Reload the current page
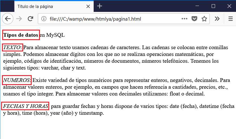Screen dimensions: 236x139 (30, 19)
